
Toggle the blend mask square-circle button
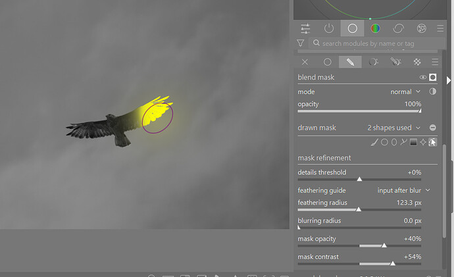pyautogui.click(x=432, y=77)
